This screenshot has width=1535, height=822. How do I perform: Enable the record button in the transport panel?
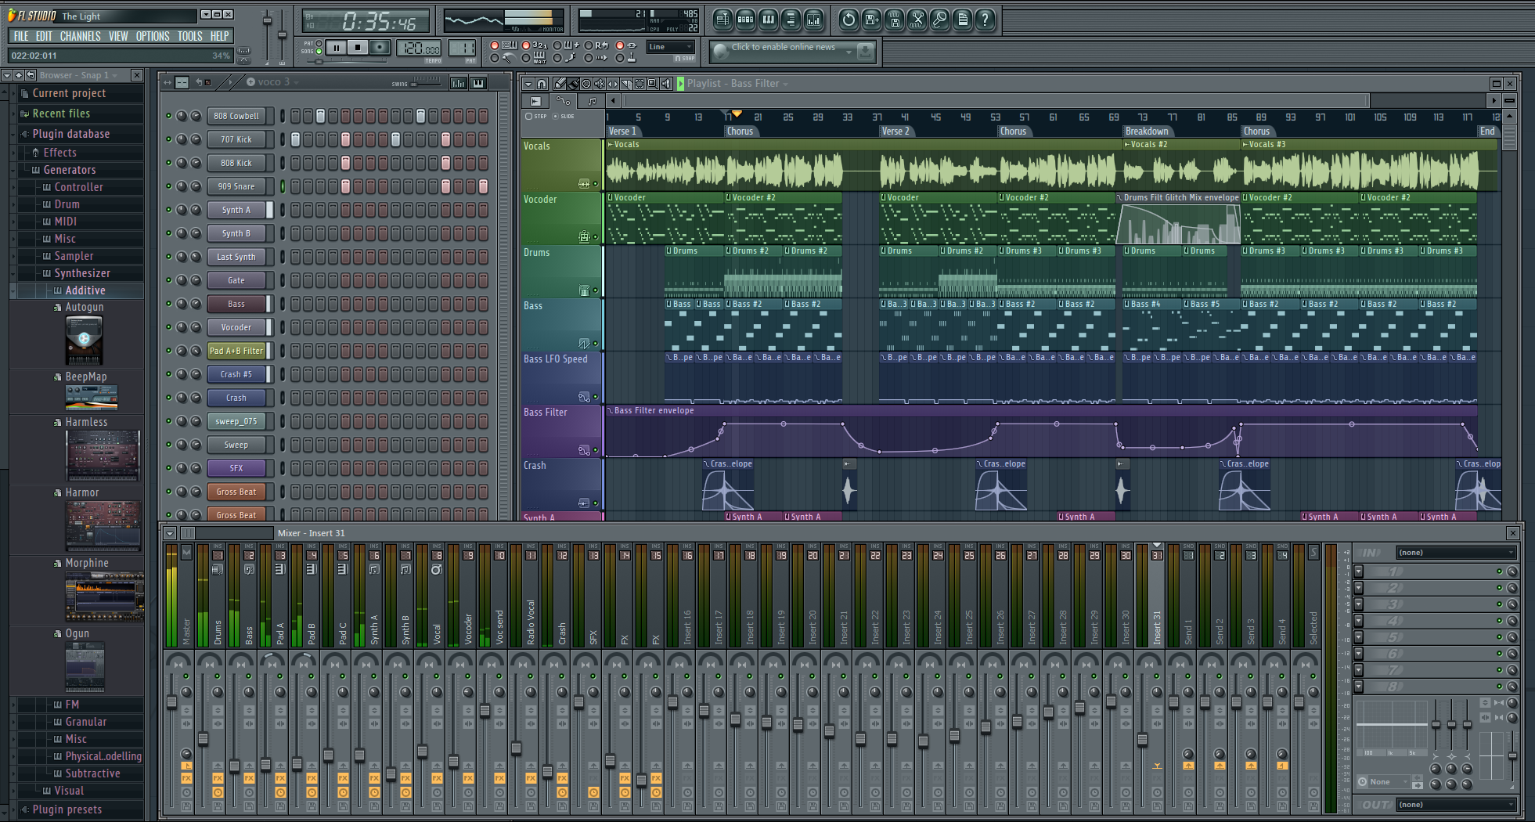(379, 48)
